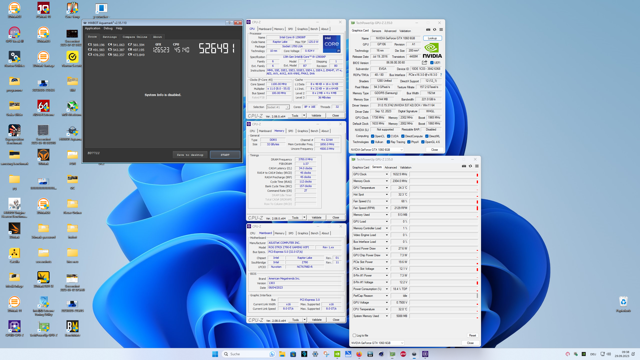640x360 pixels.
Task: Toggle the OpenCL checkbox
Action: (372, 136)
